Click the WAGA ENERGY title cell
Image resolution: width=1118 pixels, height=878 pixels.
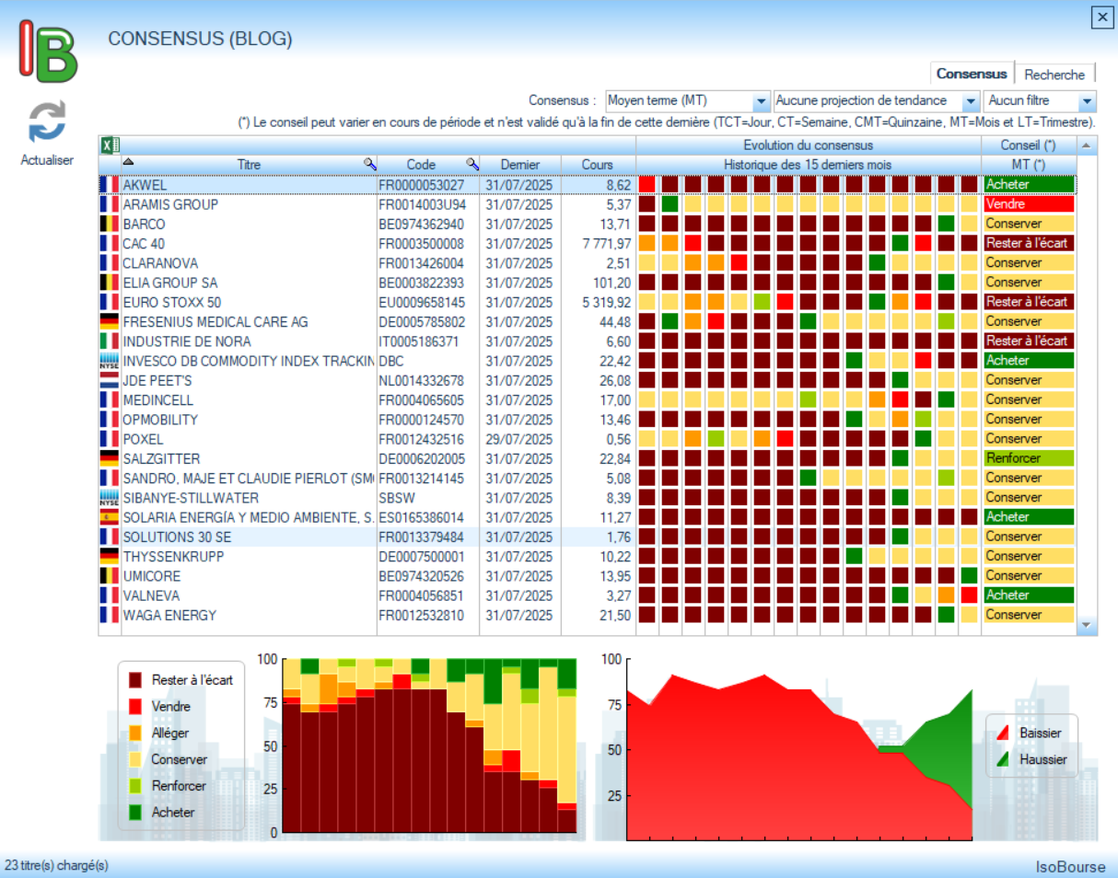(x=249, y=615)
